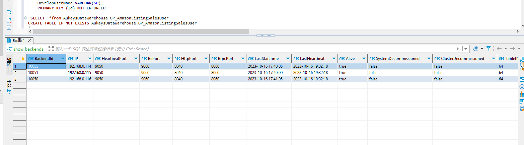524x145 pixels.
Task: Click the editor scrollbar right arrow
Action: click(518, 31)
